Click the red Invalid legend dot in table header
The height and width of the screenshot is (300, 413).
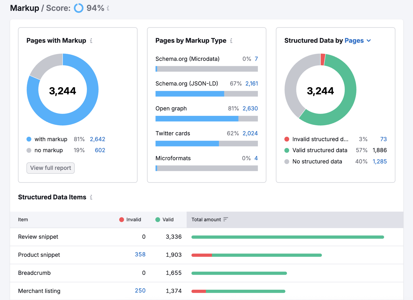(121, 219)
